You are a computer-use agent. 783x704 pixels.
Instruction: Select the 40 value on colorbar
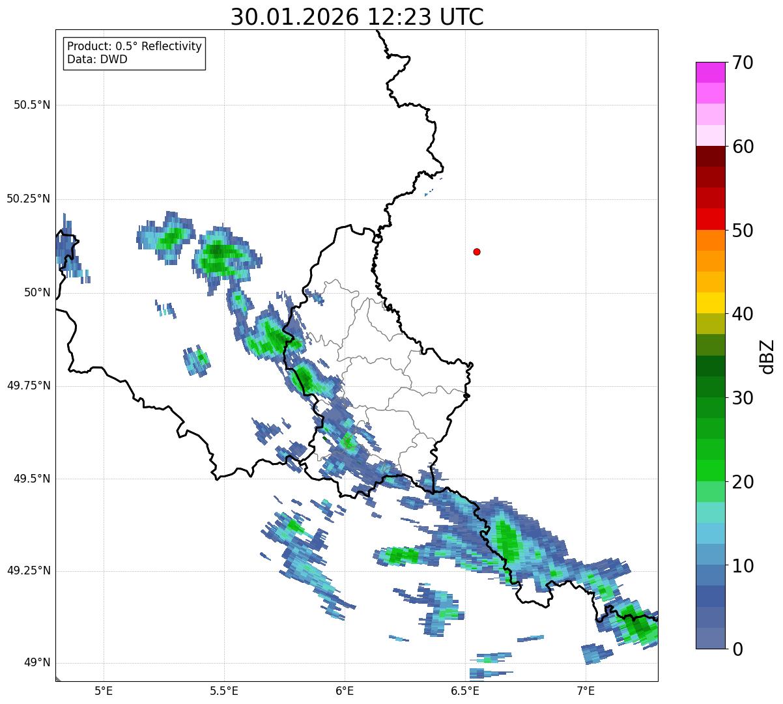743,314
